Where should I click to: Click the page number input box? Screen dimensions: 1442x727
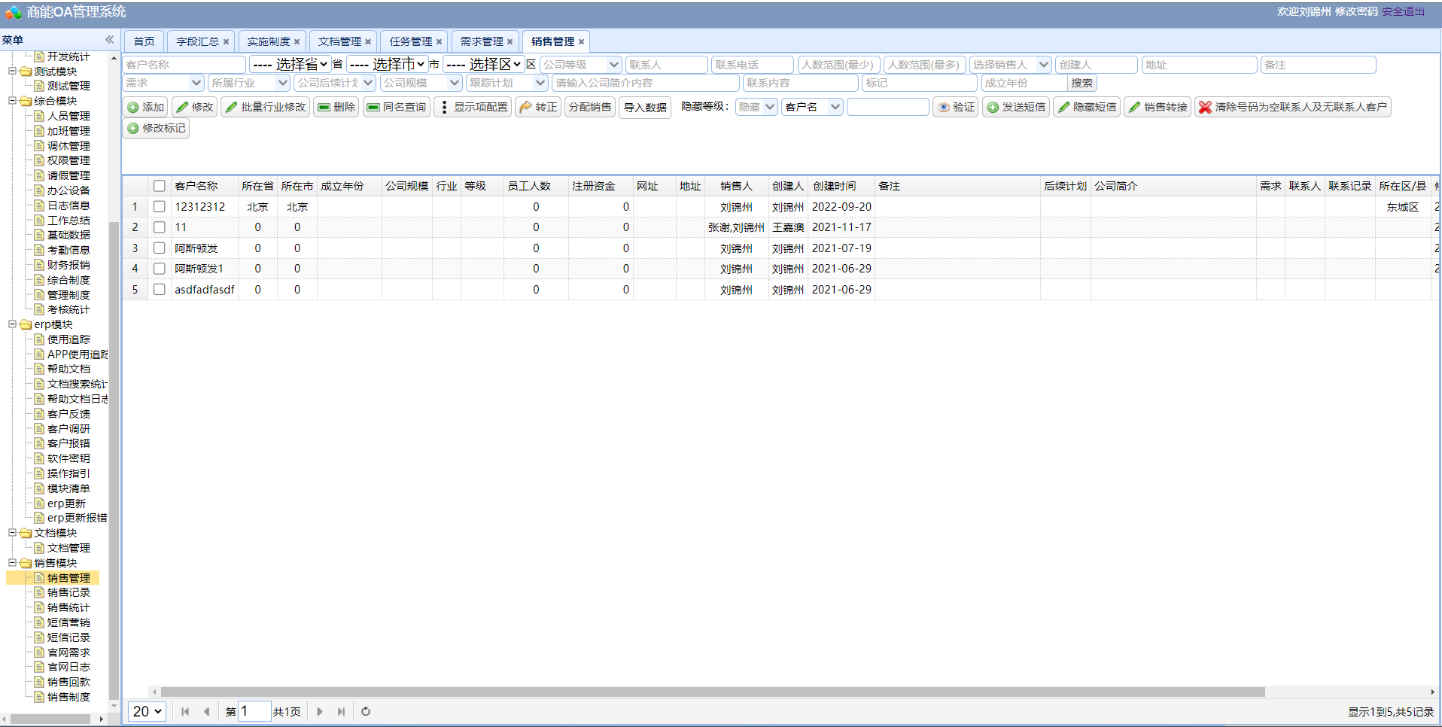[x=254, y=711]
